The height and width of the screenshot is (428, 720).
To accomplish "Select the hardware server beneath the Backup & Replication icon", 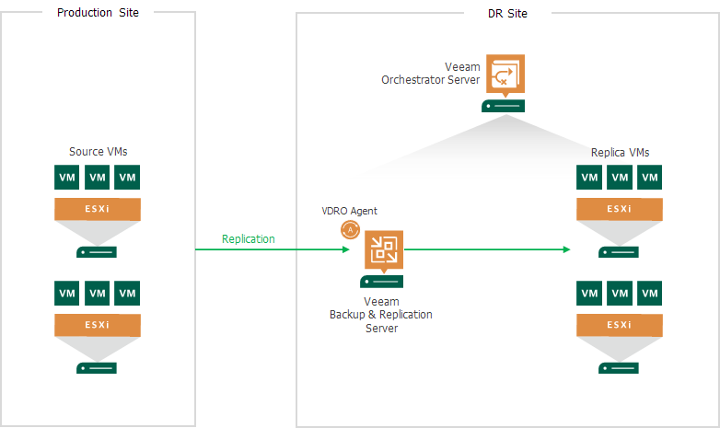I will pyautogui.click(x=381, y=282).
